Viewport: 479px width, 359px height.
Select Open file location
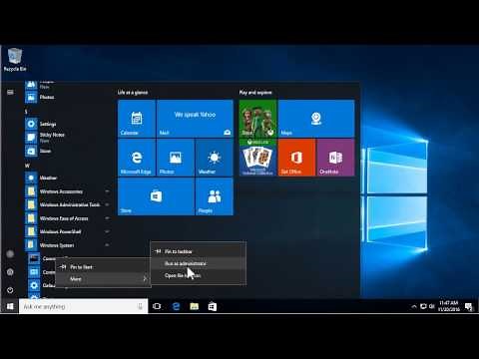[199, 275]
